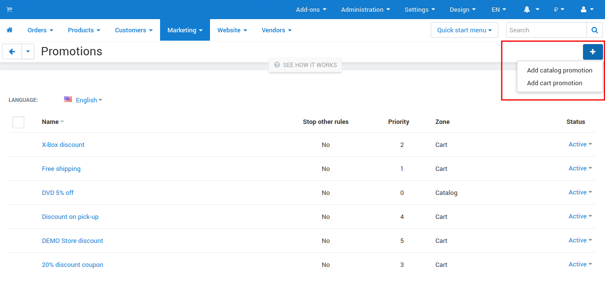
Task: Expand the Settings menu
Action: coord(420,10)
